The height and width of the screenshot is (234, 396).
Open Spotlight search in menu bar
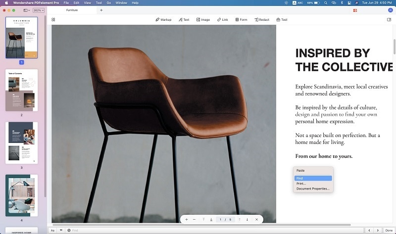tap(326, 3)
